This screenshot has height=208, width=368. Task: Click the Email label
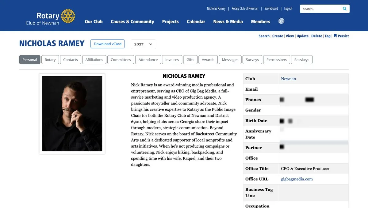point(251,89)
